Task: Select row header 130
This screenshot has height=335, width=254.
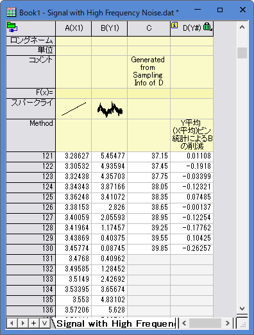Action: click(31, 249)
